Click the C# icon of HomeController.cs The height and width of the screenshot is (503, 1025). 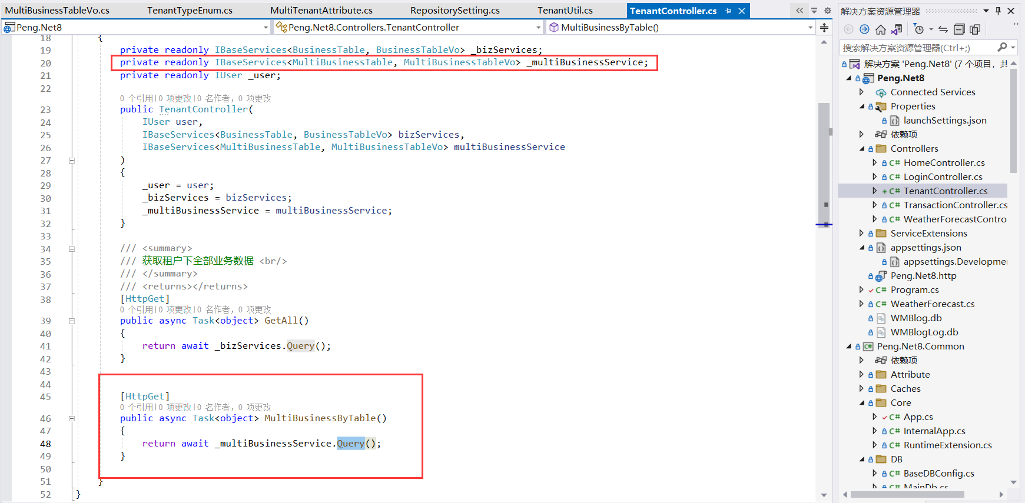(x=894, y=163)
